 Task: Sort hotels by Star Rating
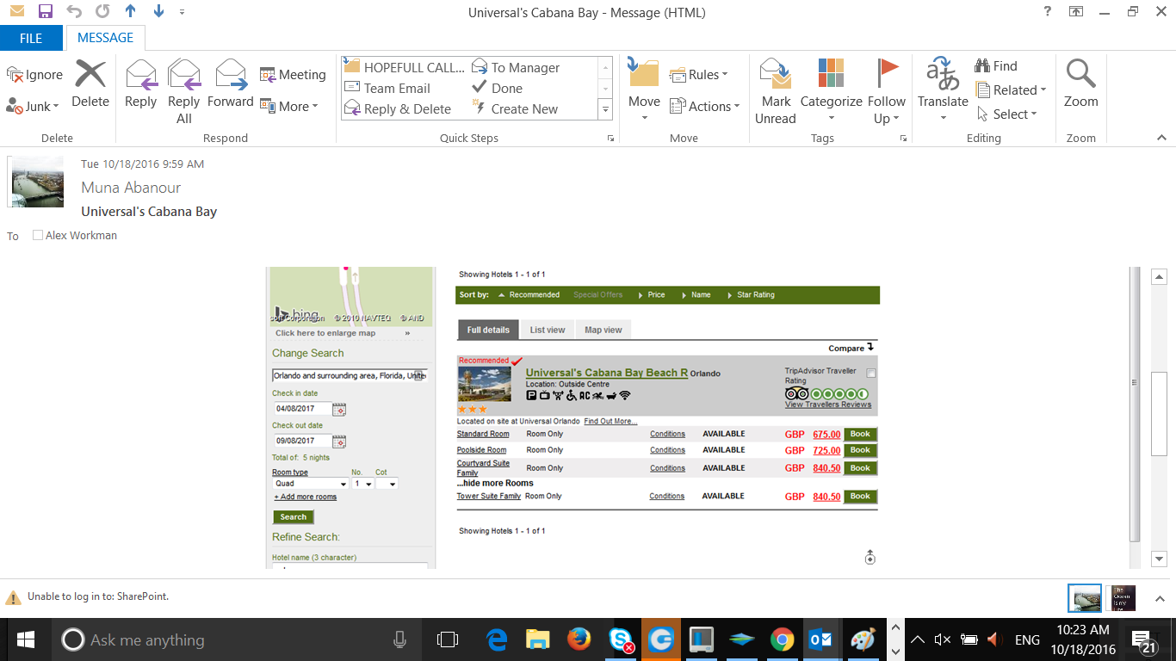(756, 294)
